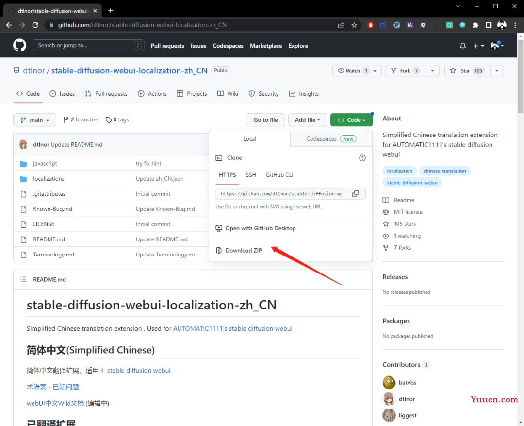Open the Wiki tab

[228, 94]
